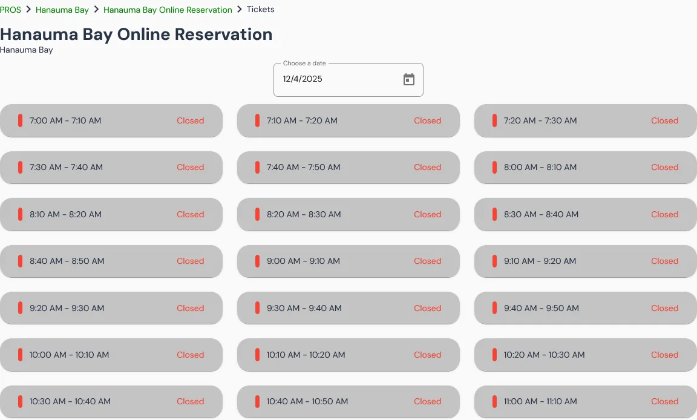697x420 pixels.
Task: Click the Choose a date input field
Action: coord(348,79)
